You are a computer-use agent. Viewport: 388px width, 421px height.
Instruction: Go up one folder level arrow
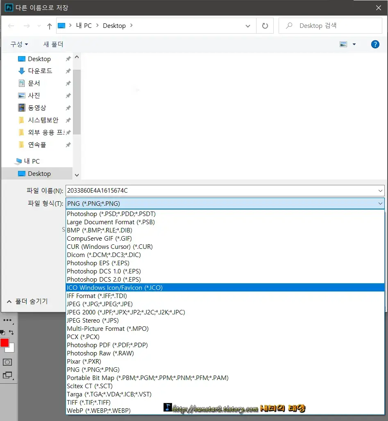tap(50, 26)
